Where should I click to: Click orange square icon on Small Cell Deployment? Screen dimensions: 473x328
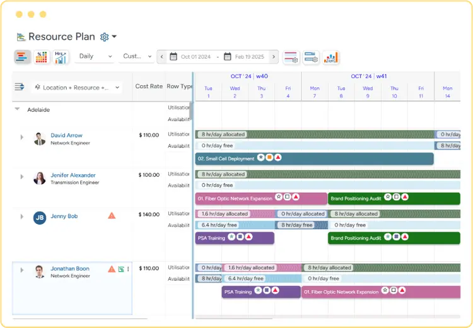click(x=269, y=157)
